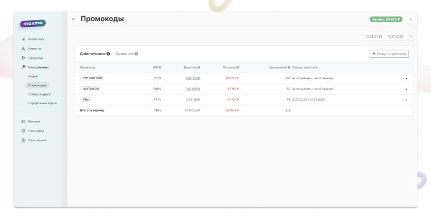431x219 pixels.
Task: Click the help icon next to Выручка
Action: point(199,67)
